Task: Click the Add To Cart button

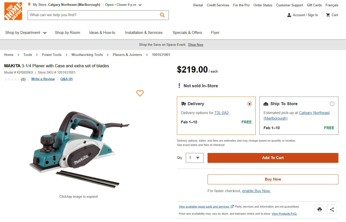Action: point(273,158)
